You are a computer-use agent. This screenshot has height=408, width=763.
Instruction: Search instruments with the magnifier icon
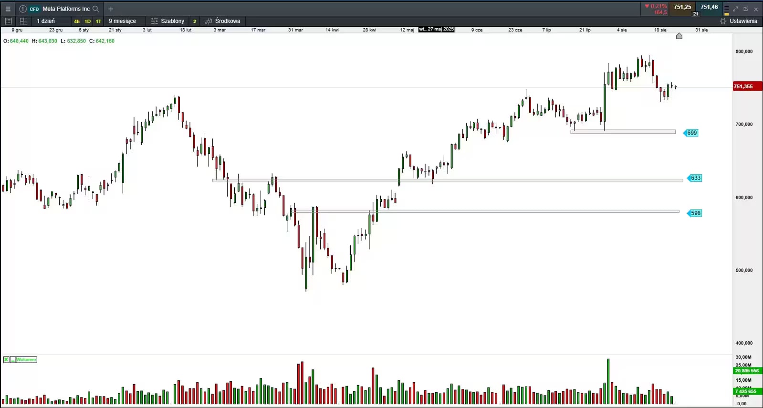click(96, 9)
